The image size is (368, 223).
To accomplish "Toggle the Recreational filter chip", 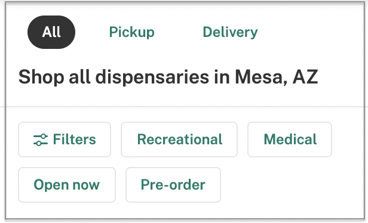I will (179, 140).
